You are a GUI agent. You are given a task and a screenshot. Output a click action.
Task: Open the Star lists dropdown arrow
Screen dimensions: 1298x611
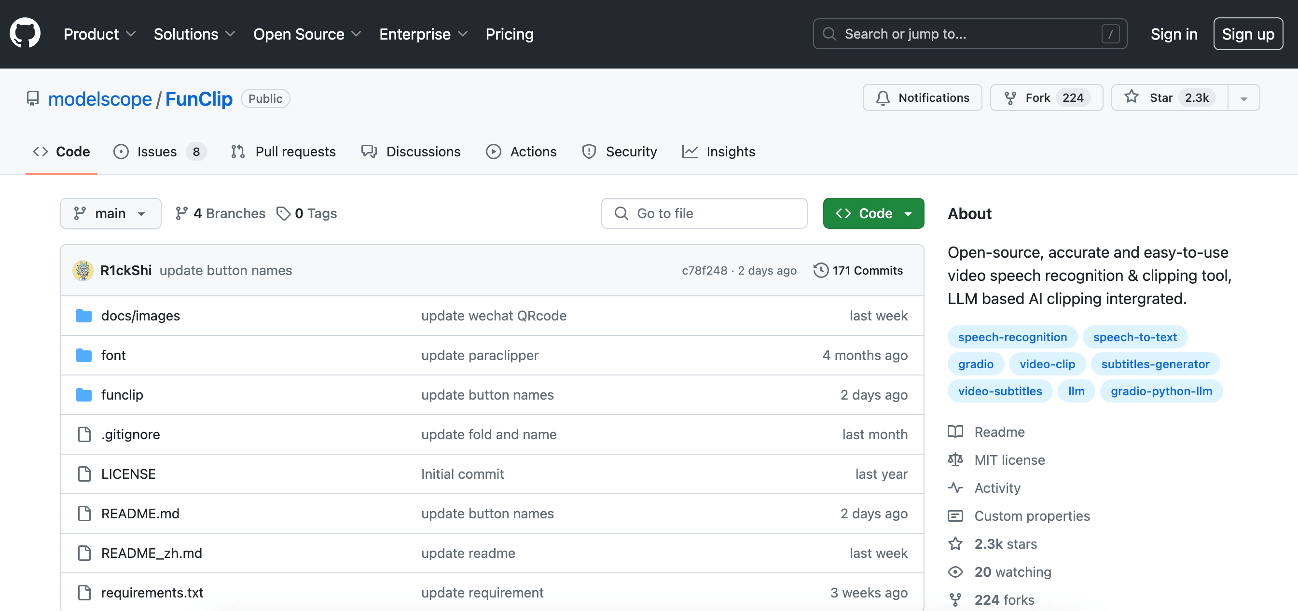click(x=1243, y=98)
